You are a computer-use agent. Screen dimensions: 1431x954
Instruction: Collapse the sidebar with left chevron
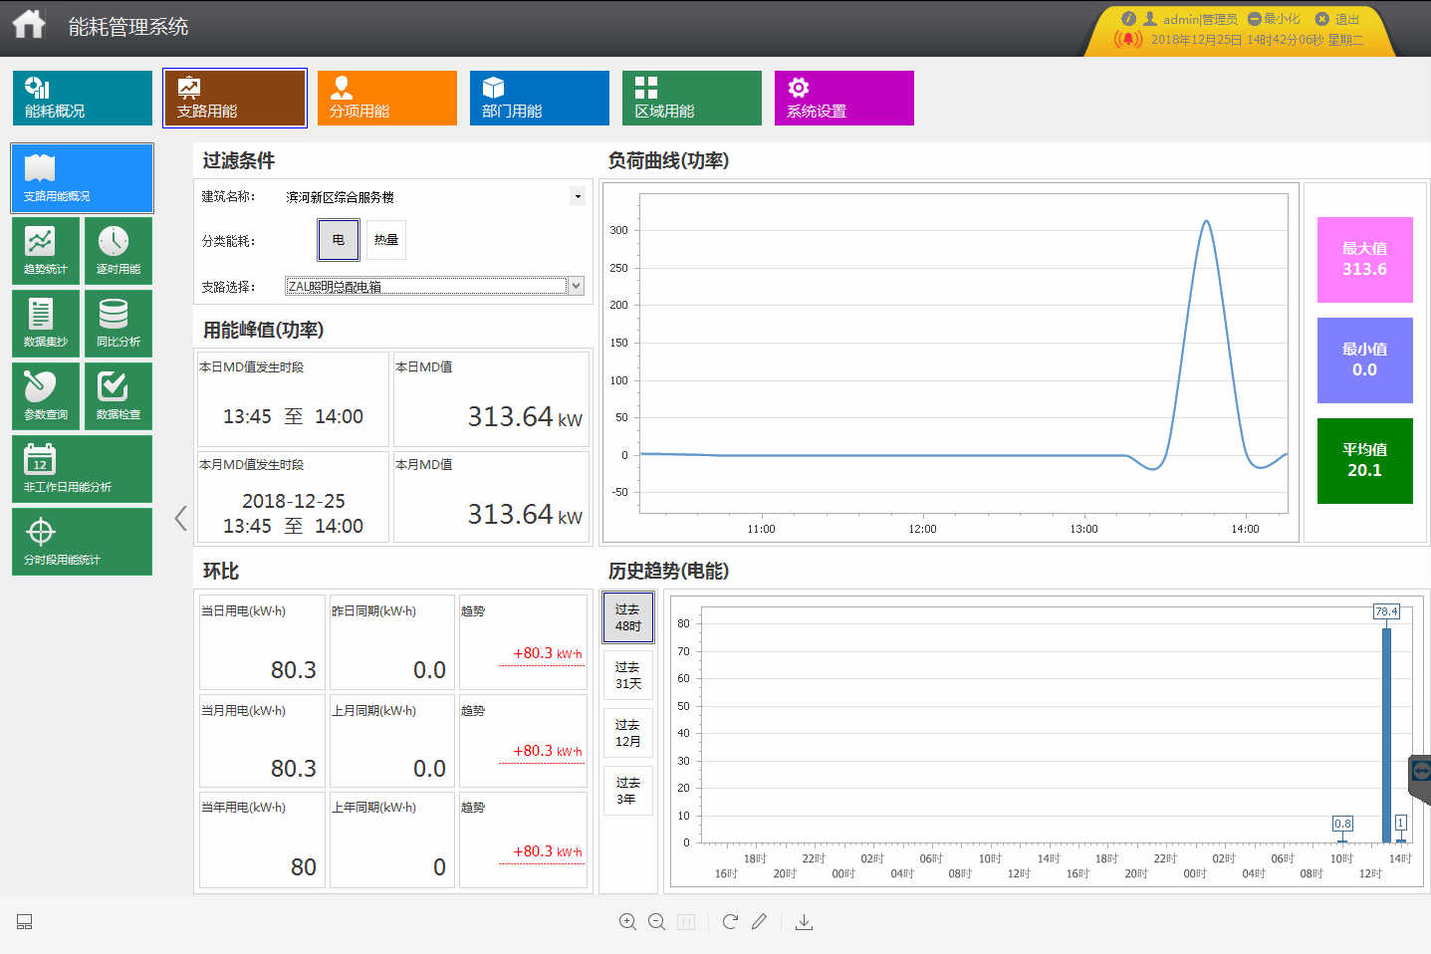click(x=180, y=518)
